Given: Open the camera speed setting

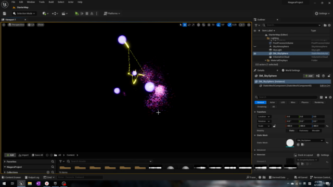Looking at the screenshot, I should [241, 25].
